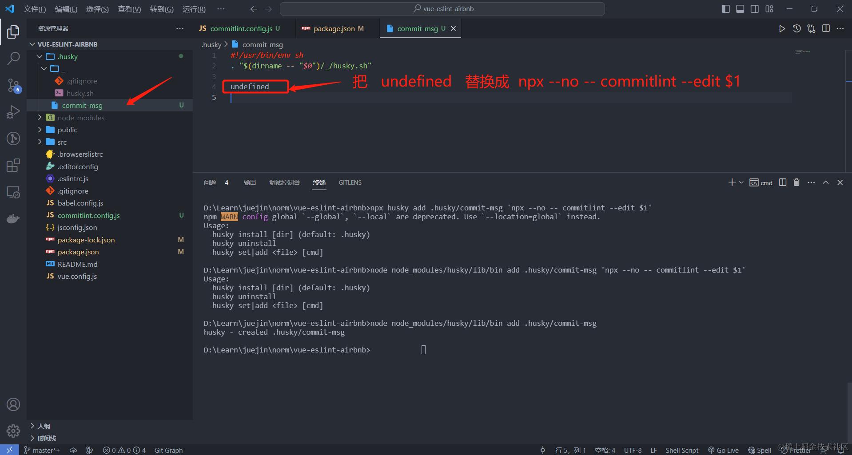
Task: Toggle the secondary side bar
Action: click(755, 9)
